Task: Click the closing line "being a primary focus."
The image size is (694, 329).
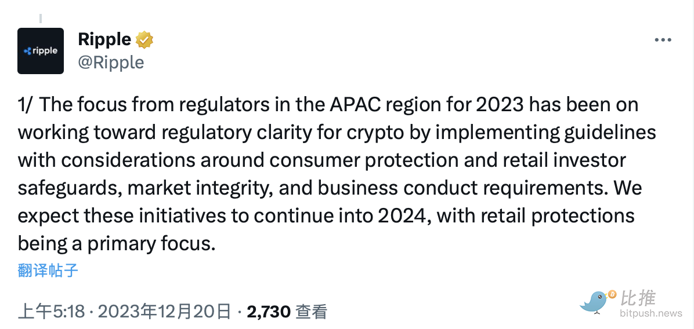Action: click(x=117, y=244)
